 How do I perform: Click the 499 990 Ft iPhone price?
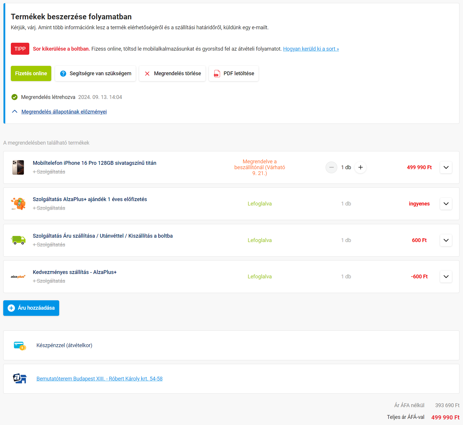(x=419, y=167)
